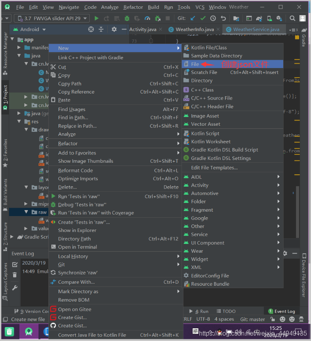Image resolution: width=311 pixels, height=341 pixels.
Task: Open the green recycle taskbar app
Action: [9, 331]
